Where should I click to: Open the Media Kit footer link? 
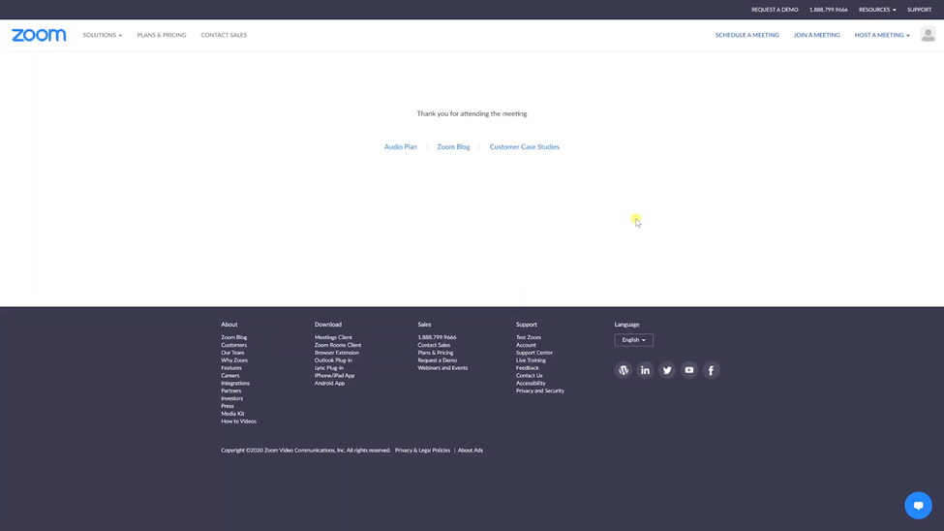232,414
